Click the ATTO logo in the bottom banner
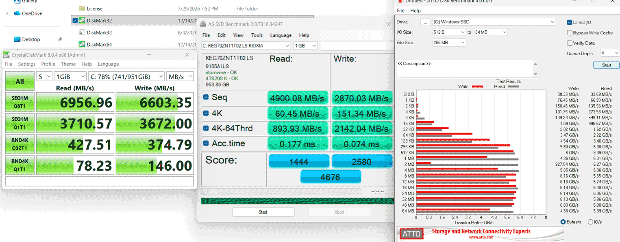The image size is (620, 242). (x=411, y=234)
